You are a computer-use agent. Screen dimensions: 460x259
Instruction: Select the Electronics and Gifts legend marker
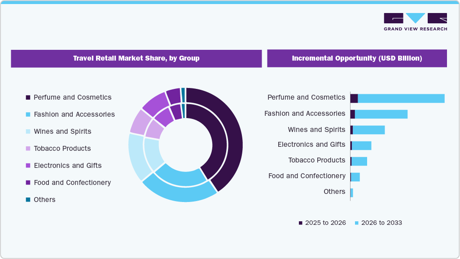pyautogui.click(x=27, y=165)
